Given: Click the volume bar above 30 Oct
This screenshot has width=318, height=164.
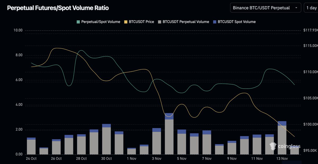Looking at the screenshot, I should pos(107,139).
